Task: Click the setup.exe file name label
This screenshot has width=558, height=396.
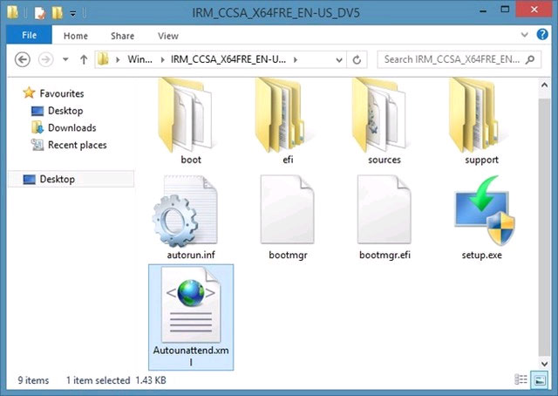Action: [482, 255]
